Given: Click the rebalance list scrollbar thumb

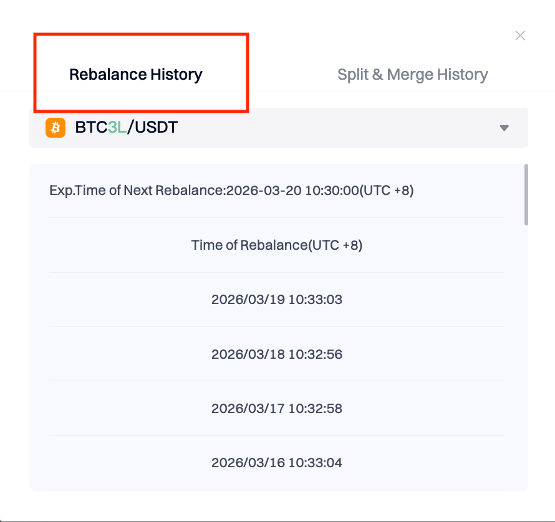Looking at the screenshot, I should click(526, 194).
